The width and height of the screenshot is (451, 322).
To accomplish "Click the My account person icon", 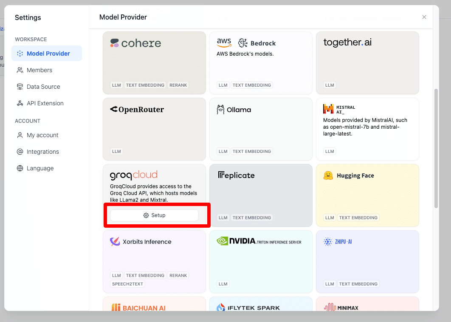I will click(20, 135).
